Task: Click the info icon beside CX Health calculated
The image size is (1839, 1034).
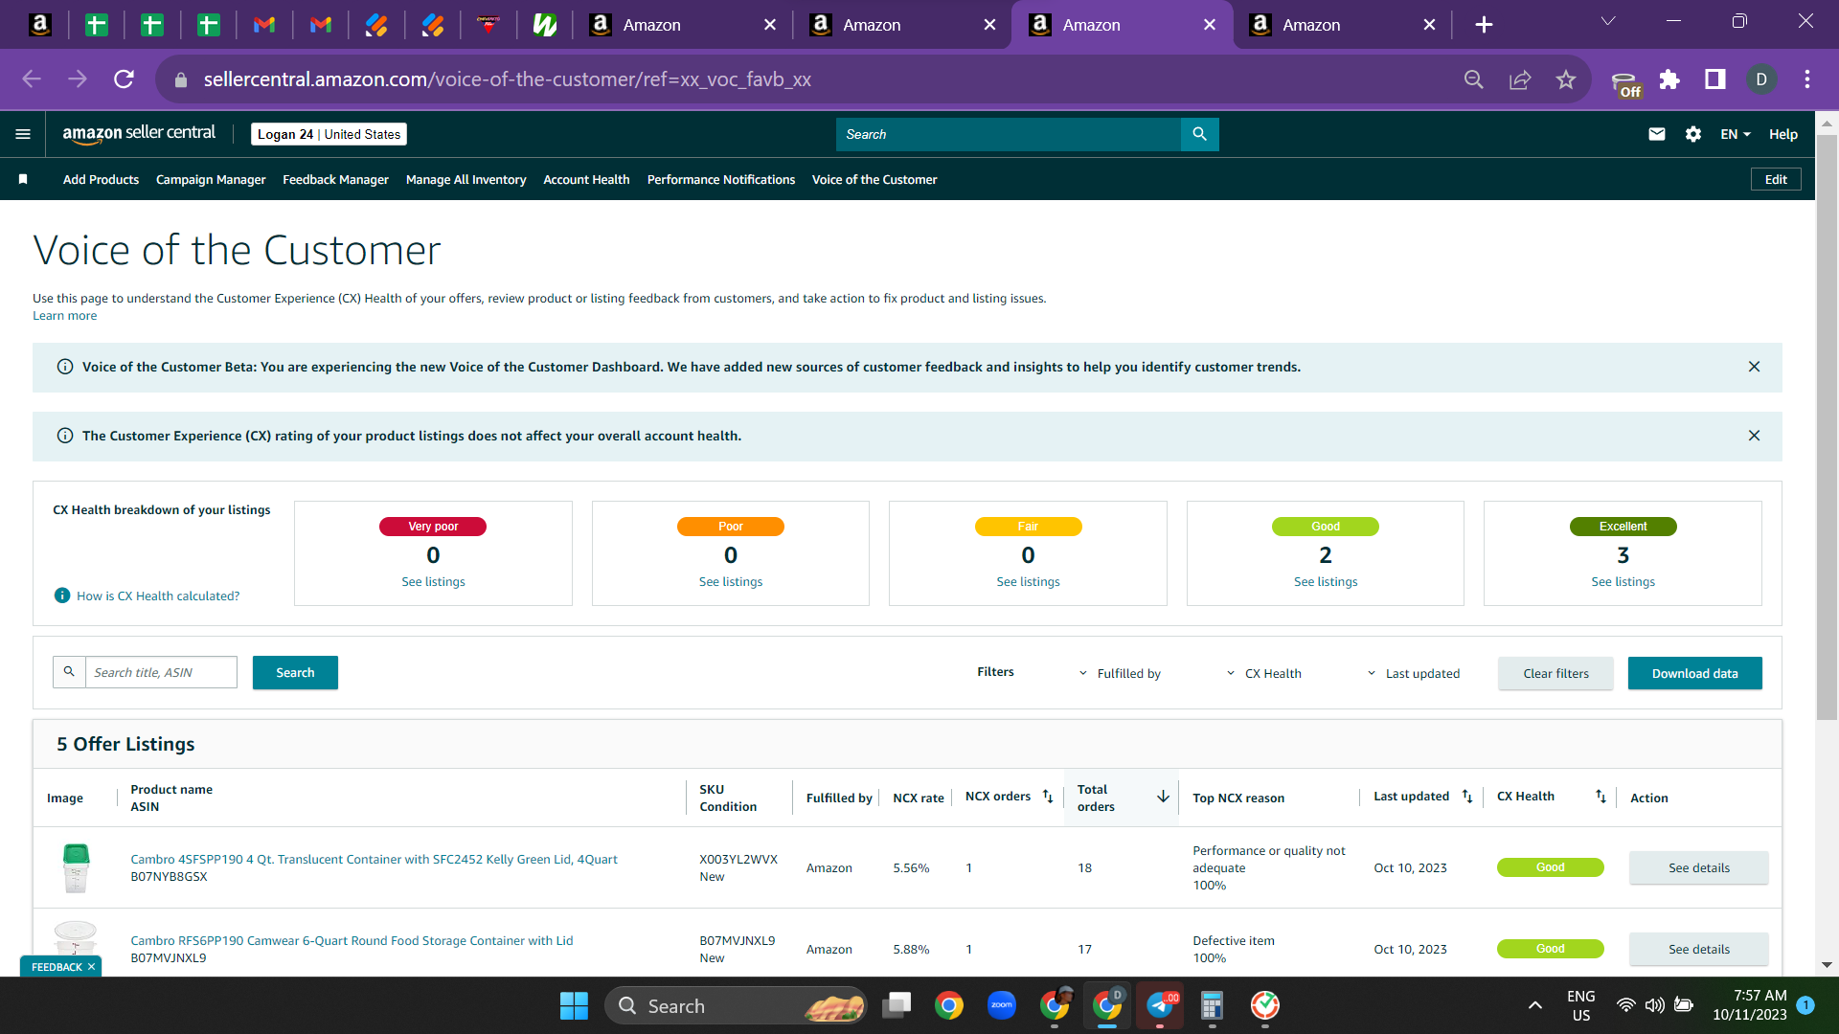Action: [x=62, y=596]
